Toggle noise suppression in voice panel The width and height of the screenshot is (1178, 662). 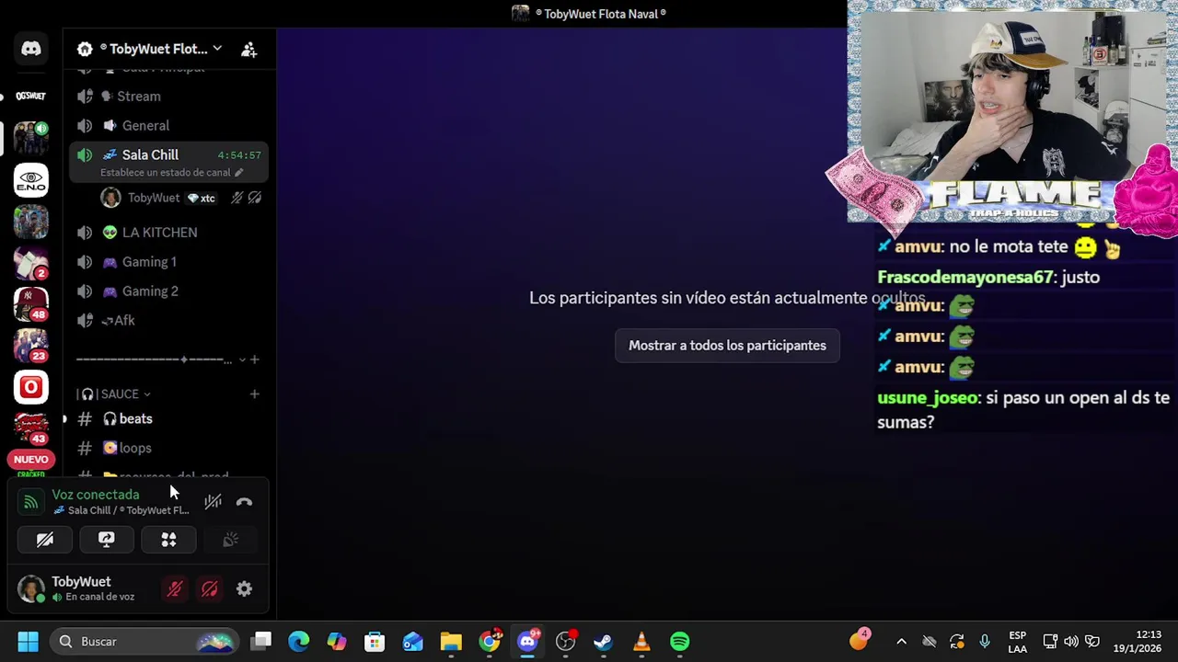coord(213,502)
